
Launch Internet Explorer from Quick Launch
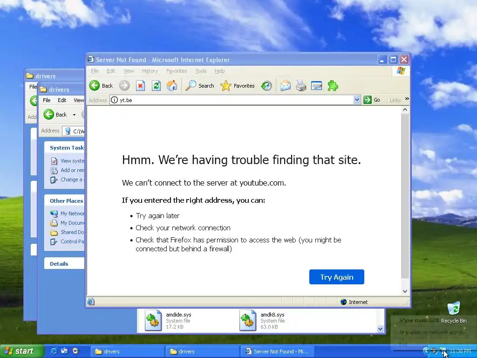coord(54,351)
